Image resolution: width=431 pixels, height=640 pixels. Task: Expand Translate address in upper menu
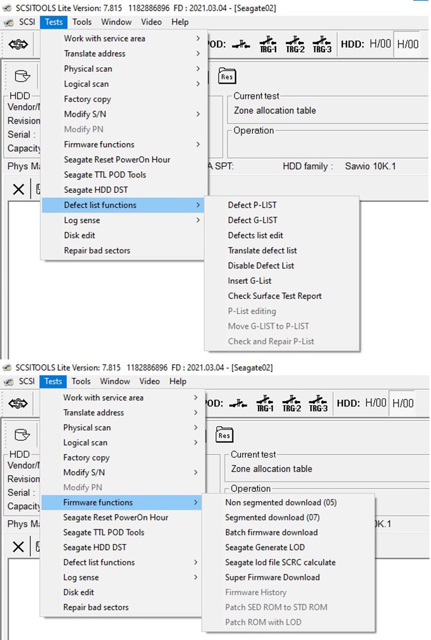(x=124, y=53)
